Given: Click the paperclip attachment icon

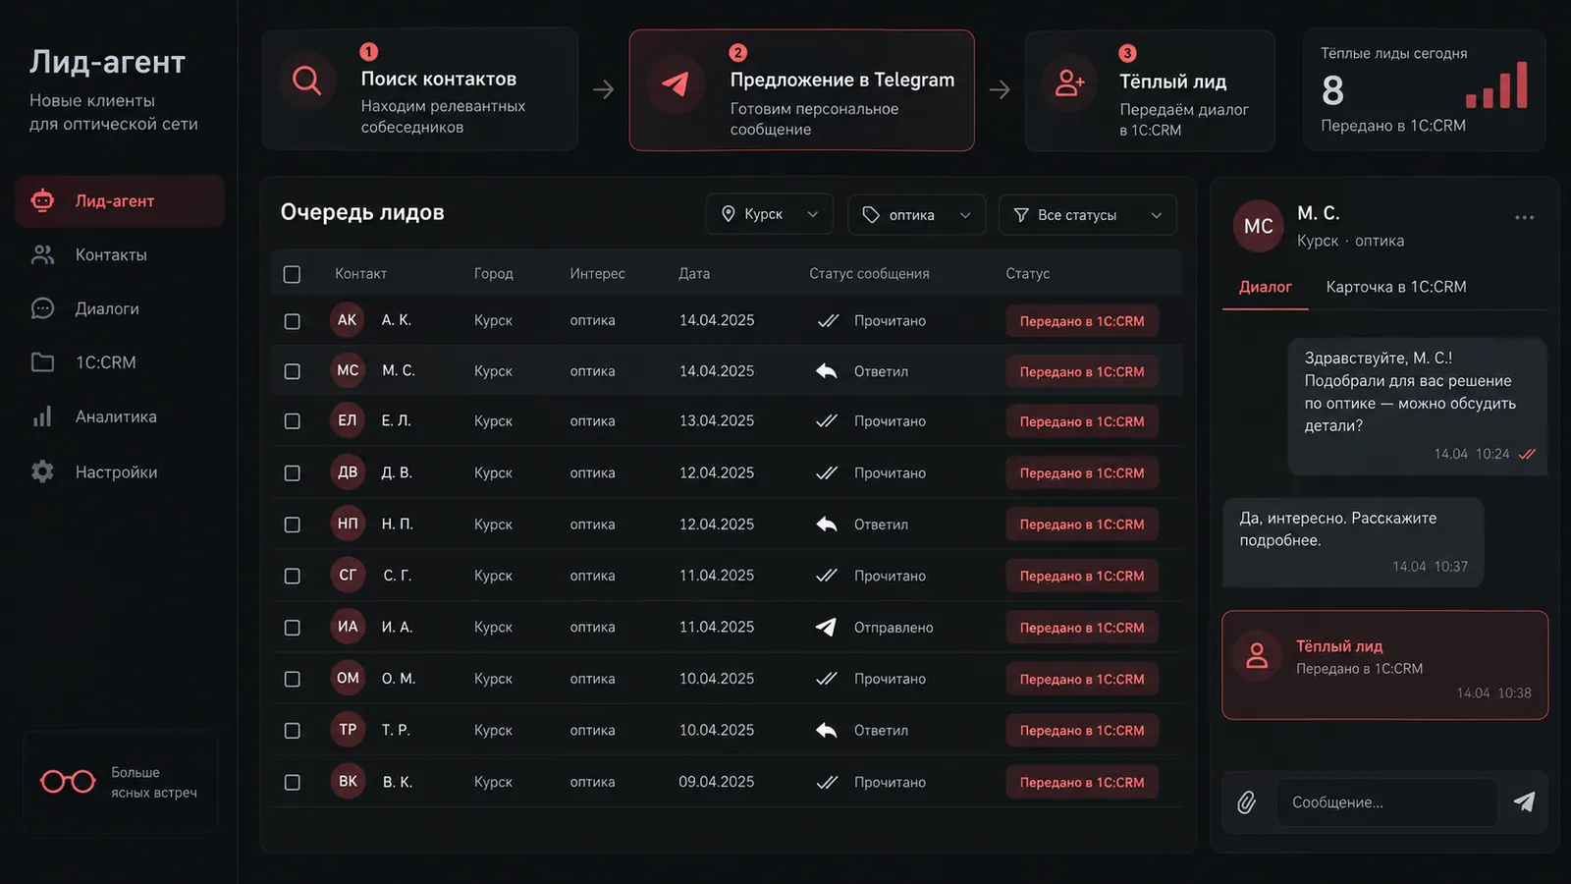Looking at the screenshot, I should coord(1246,802).
